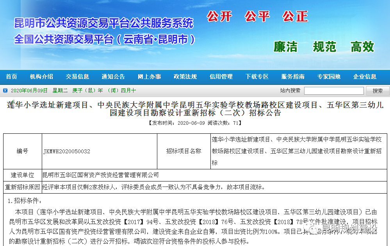Click the 昆明市五华区国有资产投资经营管理有限公司 cell
Viewport: 390px width, 246px height.
coord(101,175)
